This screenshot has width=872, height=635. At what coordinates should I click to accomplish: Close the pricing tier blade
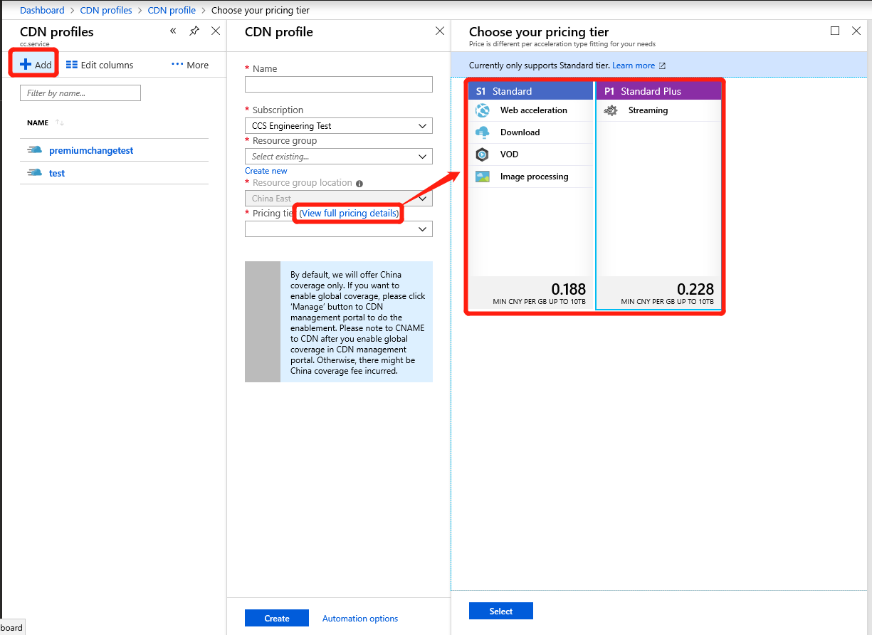[856, 31]
